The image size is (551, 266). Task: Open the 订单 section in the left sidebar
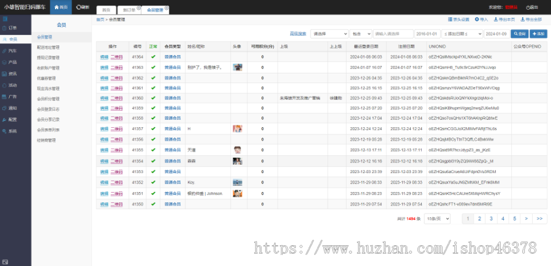pyautogui.click(x=9, y=28)
